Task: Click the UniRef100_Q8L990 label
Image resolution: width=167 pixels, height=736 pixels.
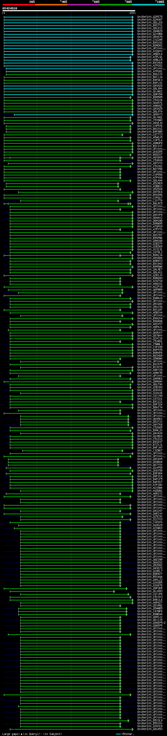Action: pyautogui.click(x=150, y=89)
